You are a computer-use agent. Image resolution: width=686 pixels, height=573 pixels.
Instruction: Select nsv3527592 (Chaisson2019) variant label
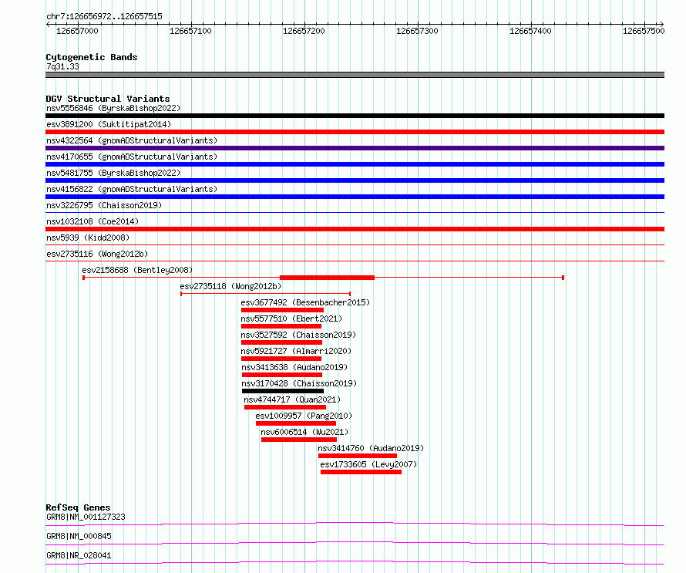point(298,335)
